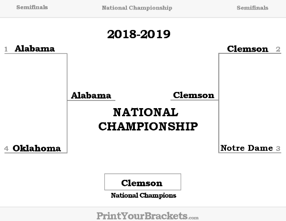
Task: Click the seed number 1 label
Action: 6,49
